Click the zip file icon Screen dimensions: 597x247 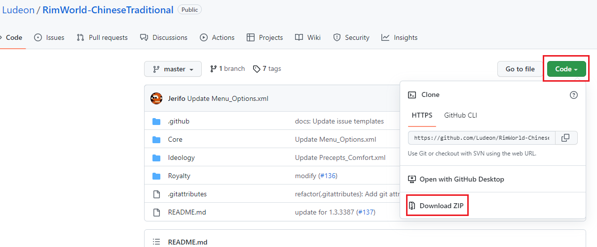tap(411, 206)
